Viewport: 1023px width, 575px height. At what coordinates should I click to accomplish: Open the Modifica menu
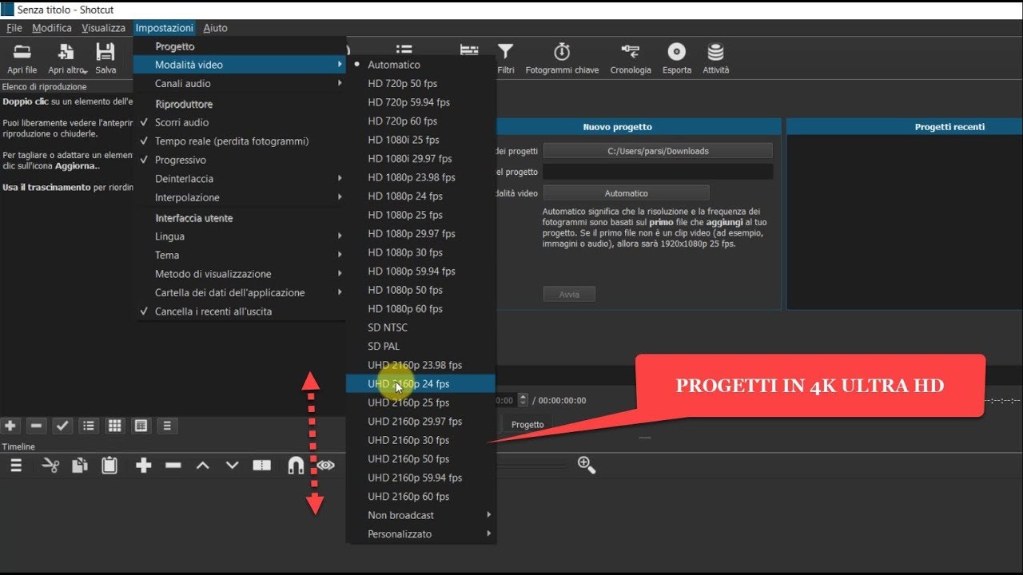(52, 28)
